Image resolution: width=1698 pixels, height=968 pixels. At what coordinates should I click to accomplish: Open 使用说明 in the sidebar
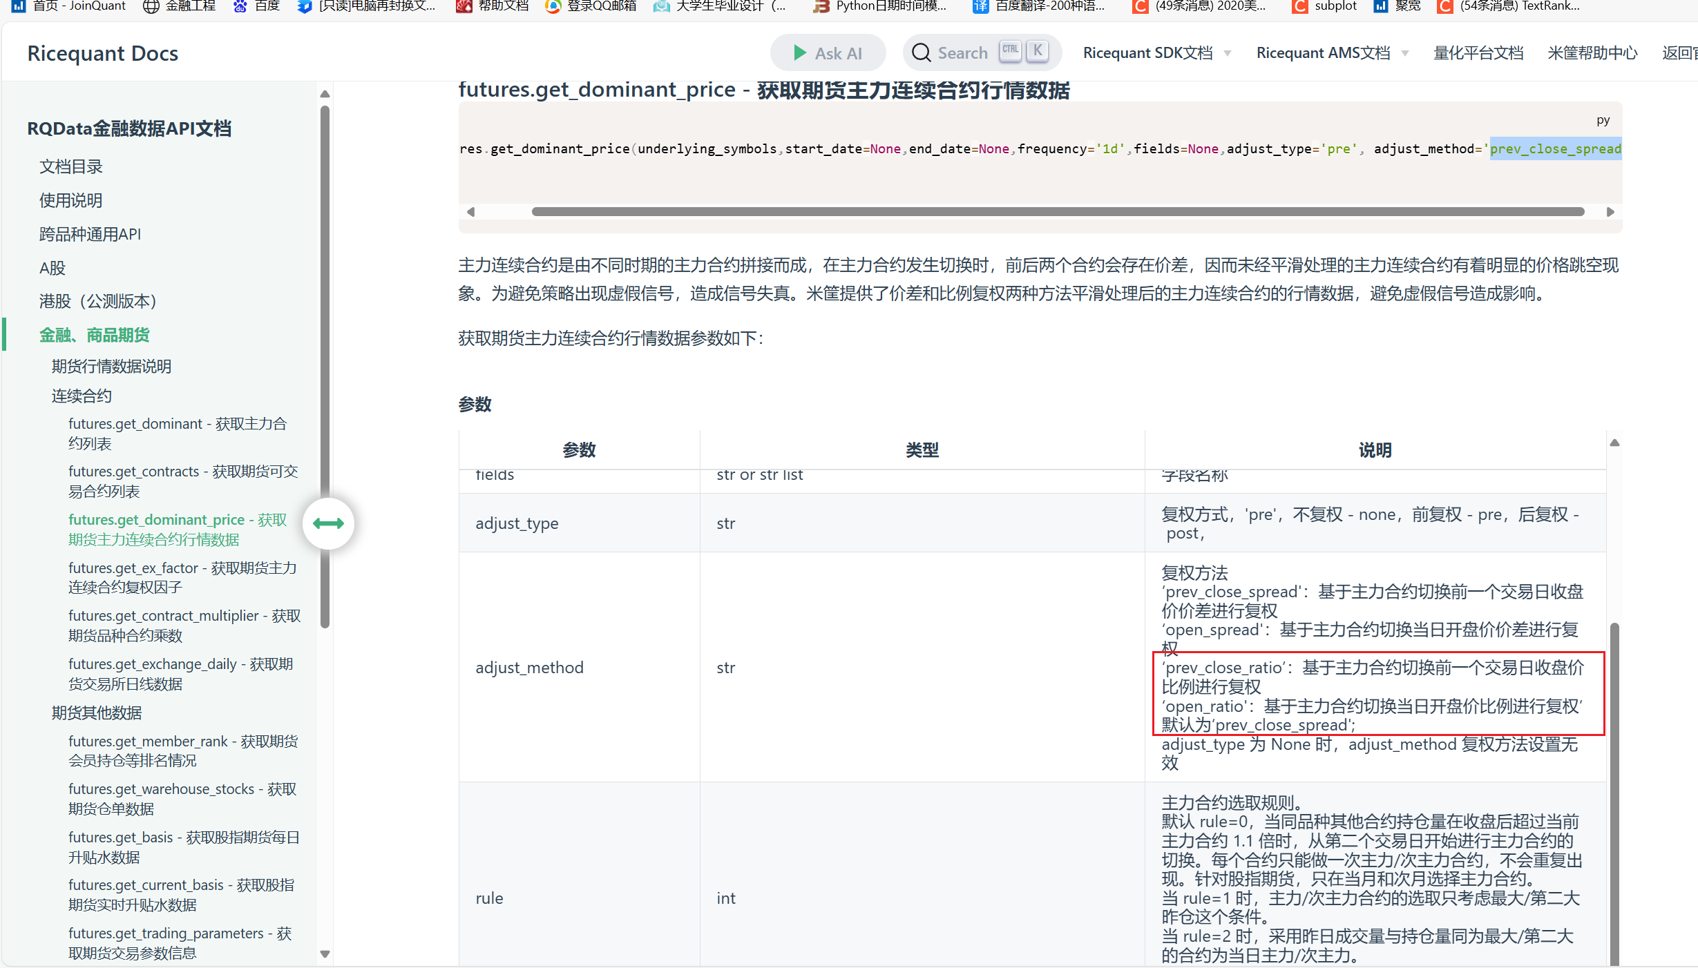coord(71,200)
